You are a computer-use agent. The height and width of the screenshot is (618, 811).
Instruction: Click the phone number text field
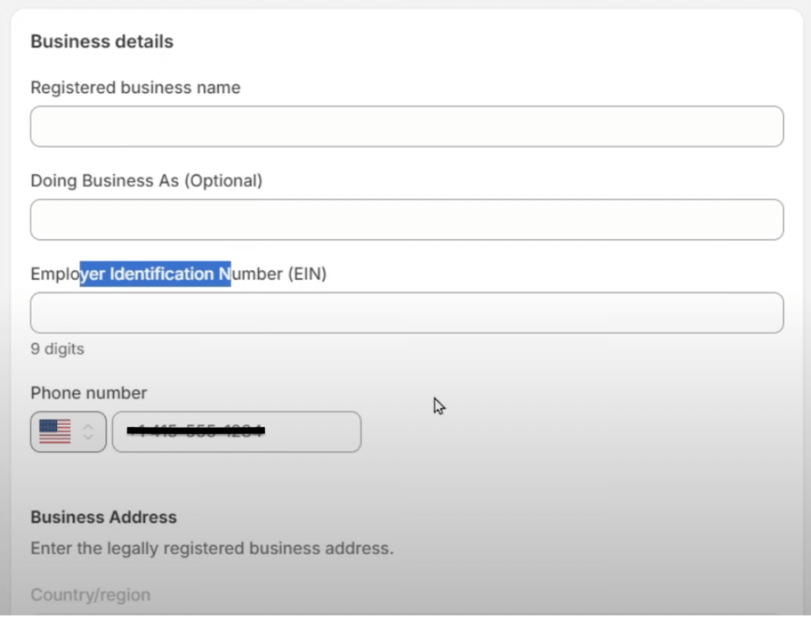[x=237, y=432]
